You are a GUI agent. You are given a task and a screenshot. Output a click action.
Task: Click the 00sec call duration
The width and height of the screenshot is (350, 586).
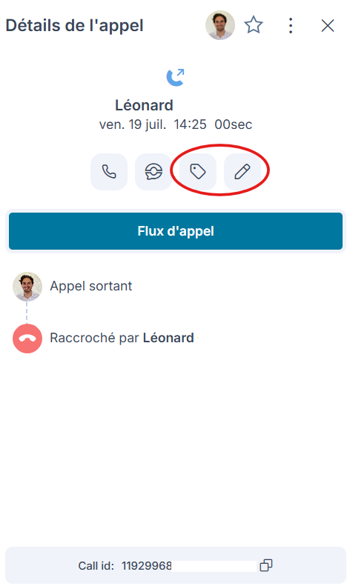coord(234,124)
